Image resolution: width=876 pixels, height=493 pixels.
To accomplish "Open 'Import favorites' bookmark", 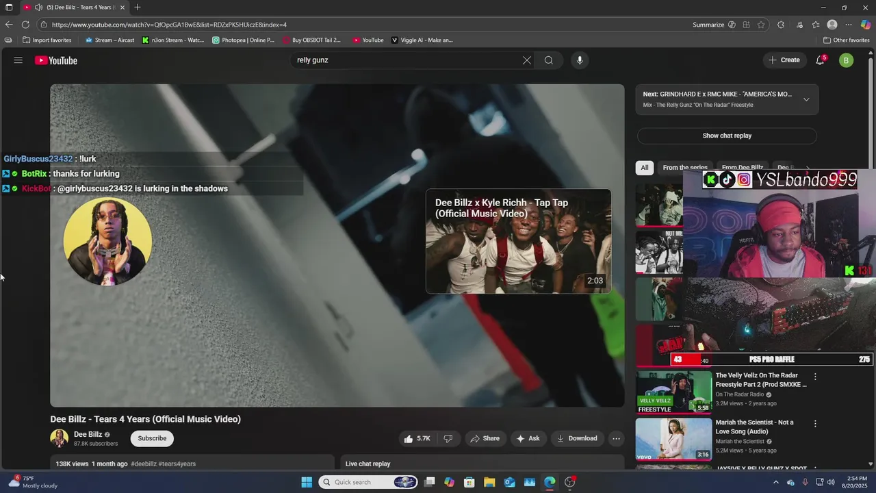I will tap(47, 40).
